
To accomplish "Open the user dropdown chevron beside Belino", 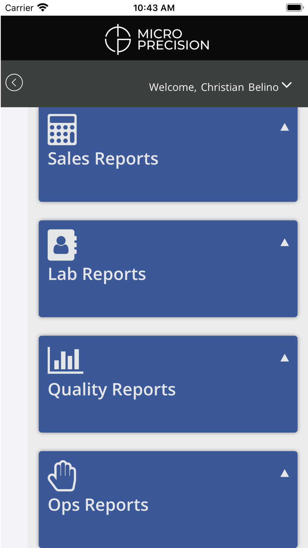I will click(287, 85).
